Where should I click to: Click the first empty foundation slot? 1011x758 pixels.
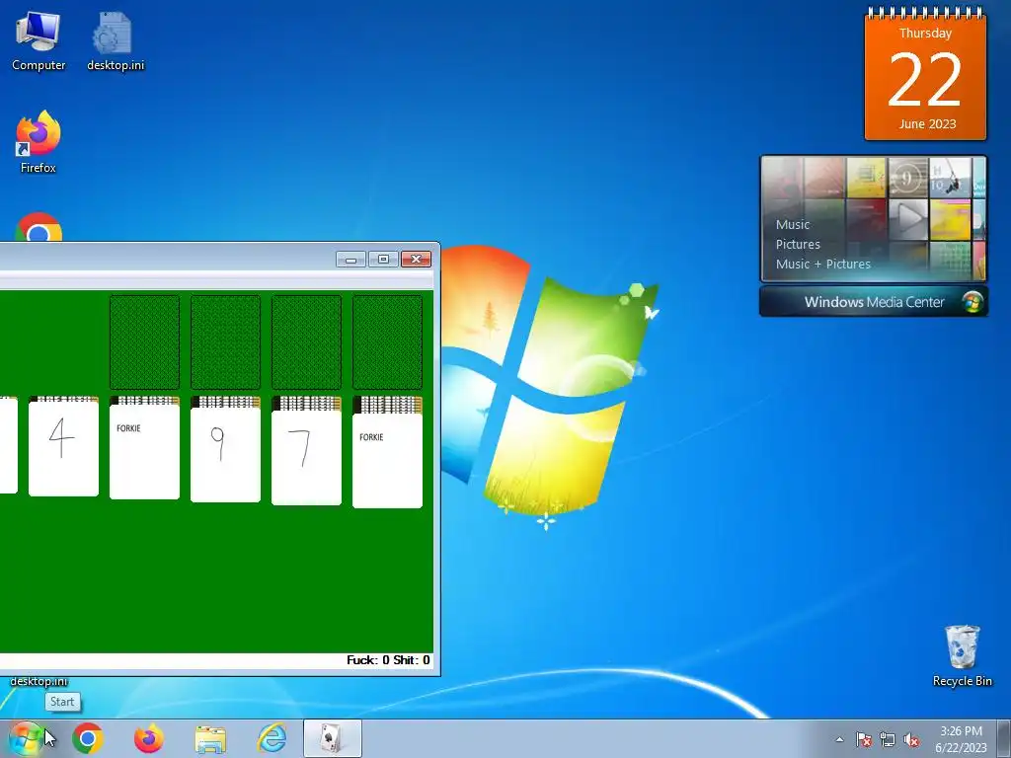pyautogui.click(x=144, y=342)
